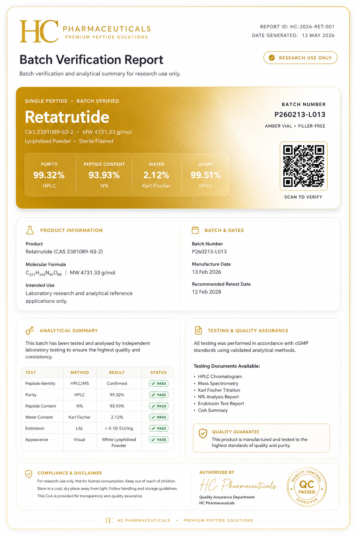Click the QR code to verify

(x=304, y=166)
